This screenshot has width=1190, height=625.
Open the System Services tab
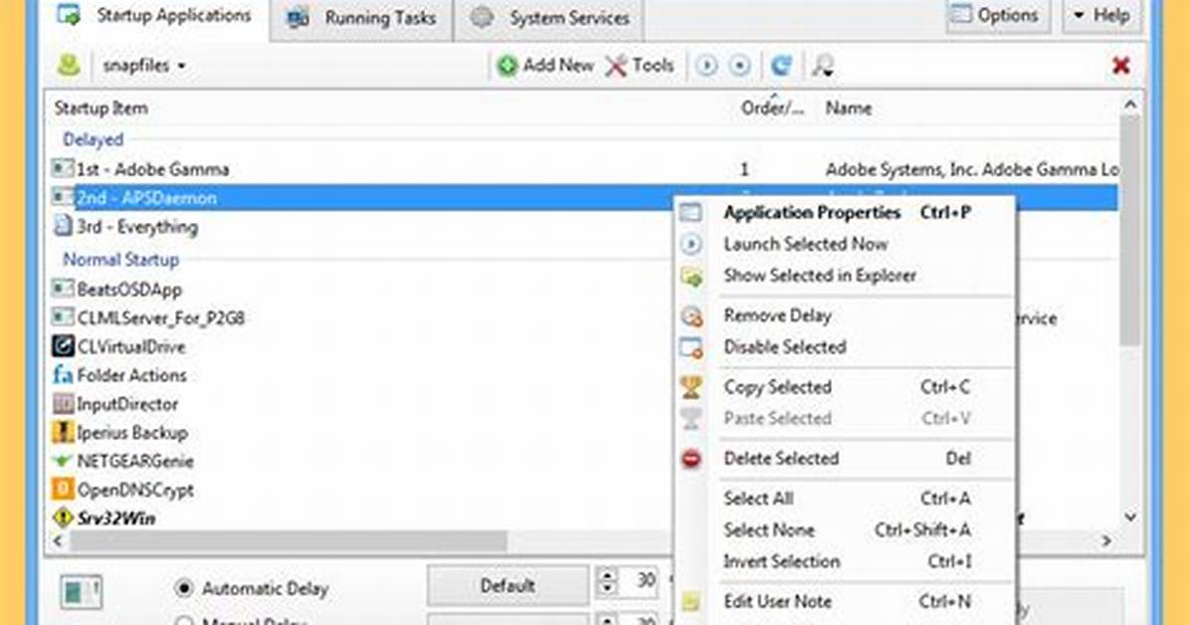pos(549,18)
